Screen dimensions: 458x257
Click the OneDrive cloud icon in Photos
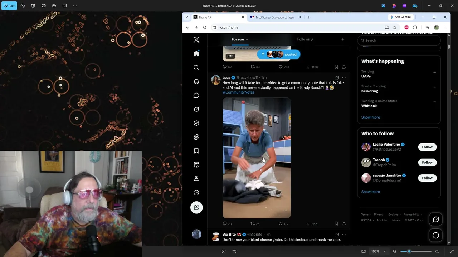pyautogui.click(x=415, y=6)
